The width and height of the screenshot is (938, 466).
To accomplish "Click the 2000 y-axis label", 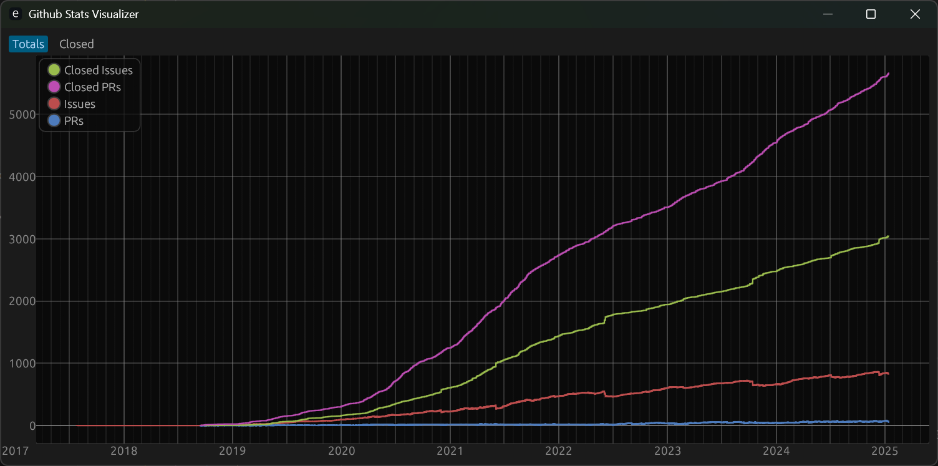I will pos(21,301).
